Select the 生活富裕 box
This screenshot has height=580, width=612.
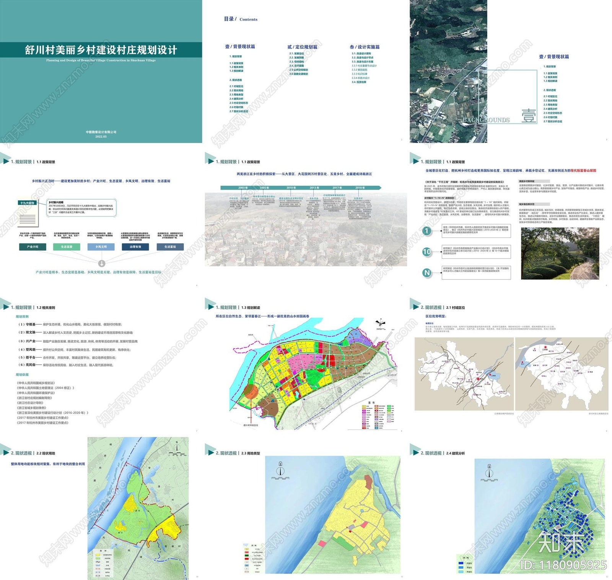click(x=170, y=247)
